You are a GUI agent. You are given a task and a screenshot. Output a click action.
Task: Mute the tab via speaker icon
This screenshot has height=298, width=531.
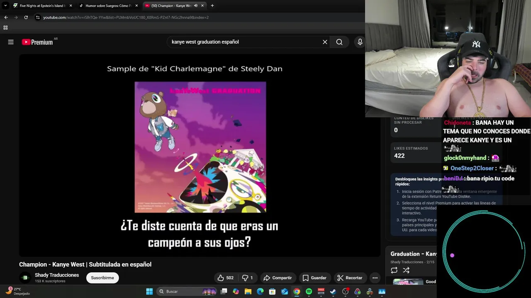tap(195, 6)
